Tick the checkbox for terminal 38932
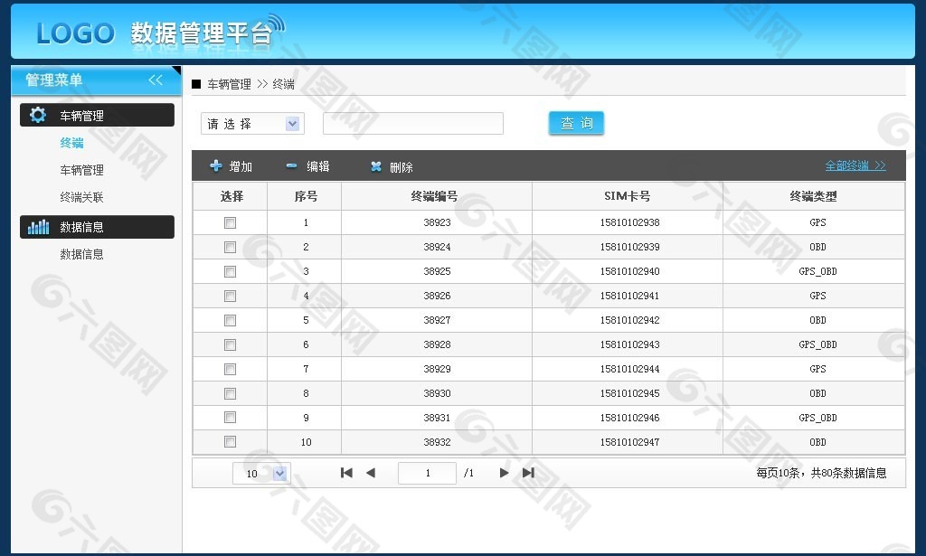 click(x=230, y=442)
